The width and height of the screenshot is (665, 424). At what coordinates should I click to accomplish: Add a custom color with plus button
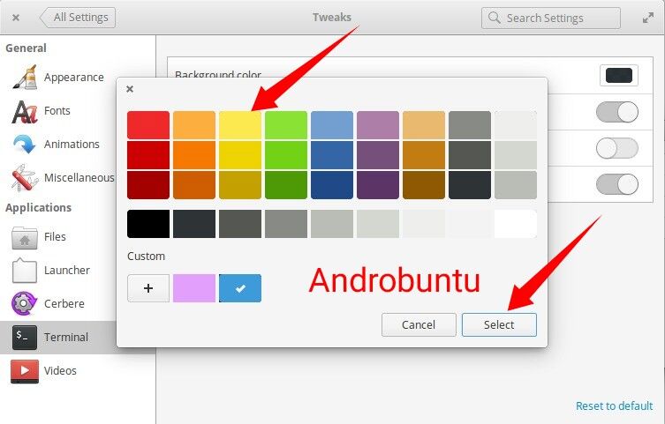(148, 288)
